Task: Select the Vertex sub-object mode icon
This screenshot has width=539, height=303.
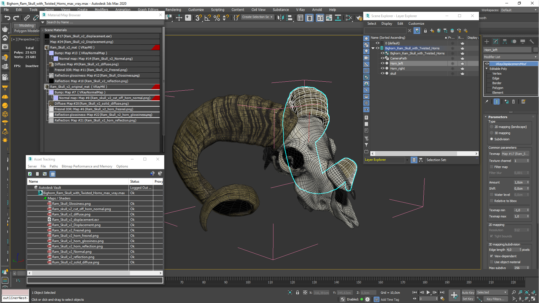Action: [496, 73]
